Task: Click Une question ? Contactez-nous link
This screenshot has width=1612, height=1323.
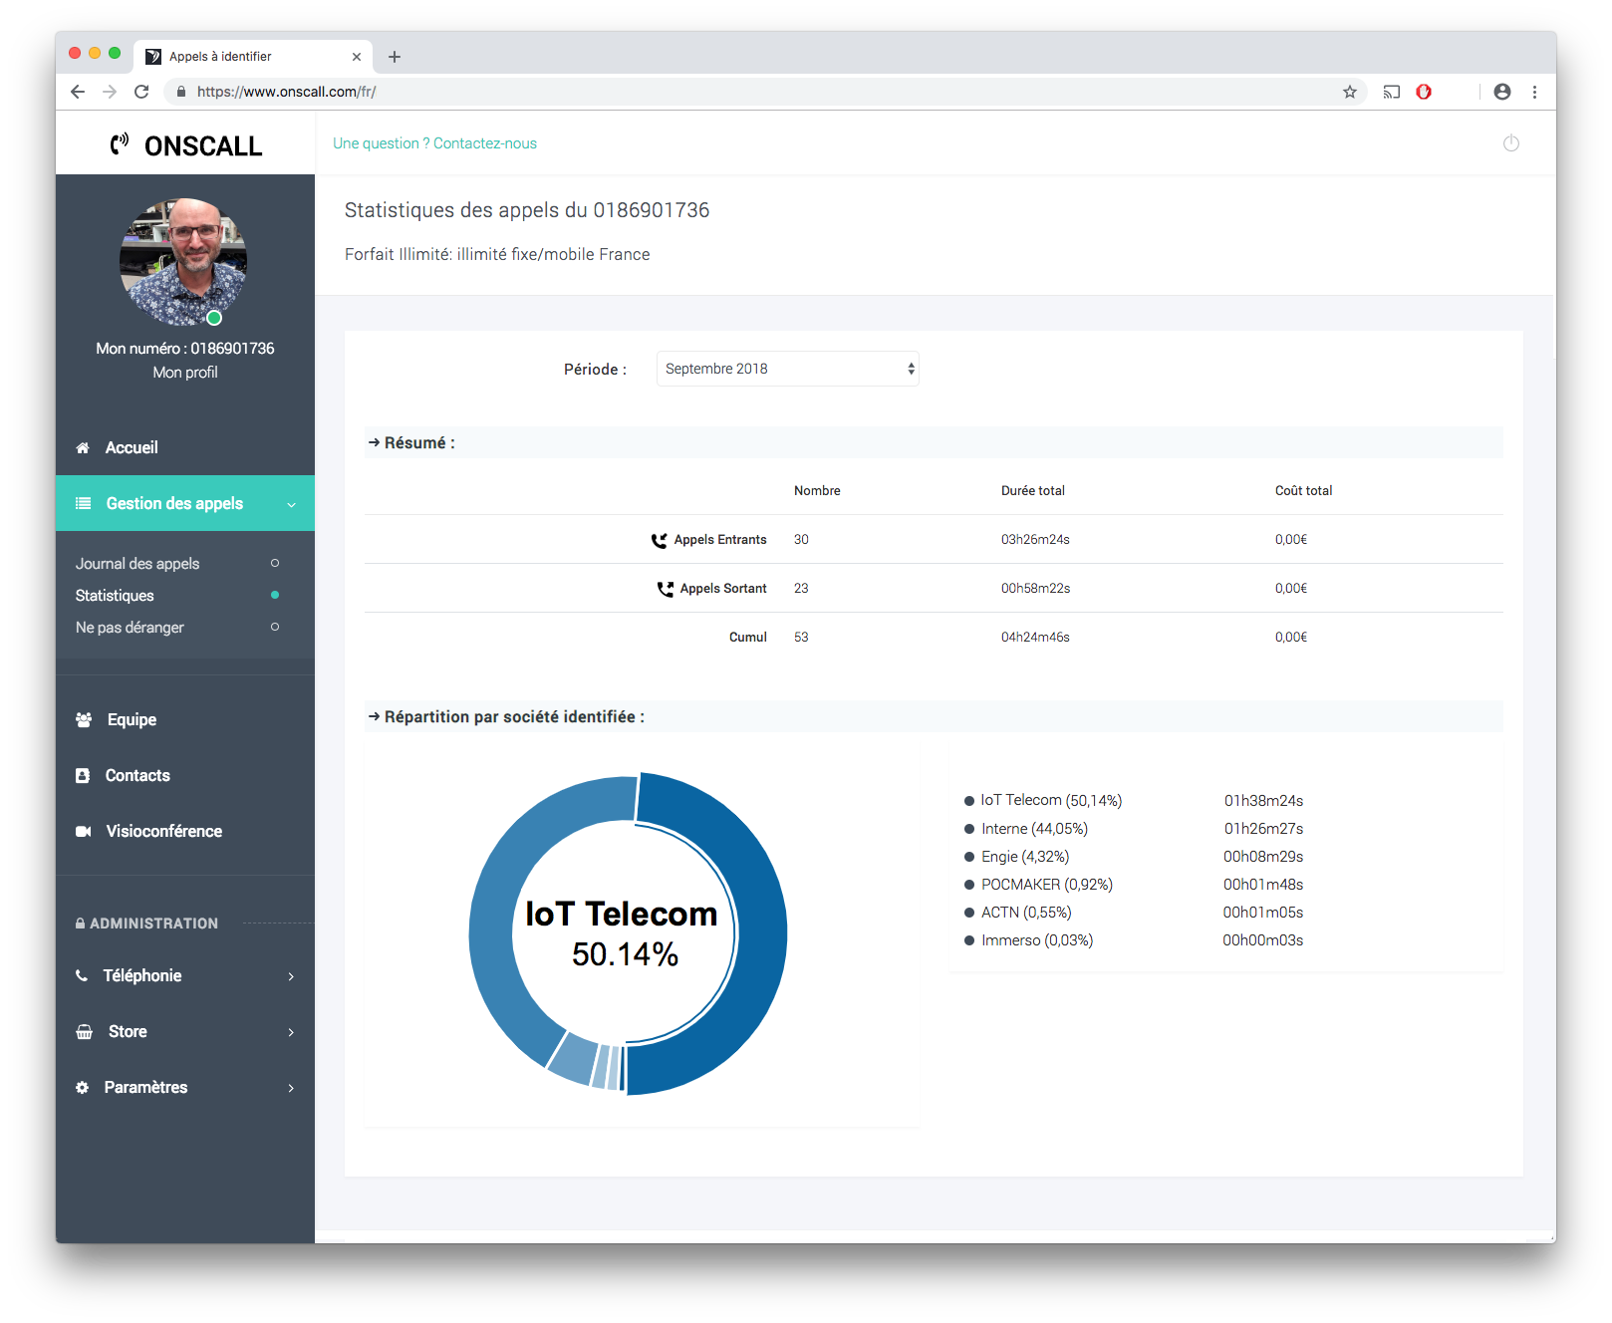Action: coord(434,143)
